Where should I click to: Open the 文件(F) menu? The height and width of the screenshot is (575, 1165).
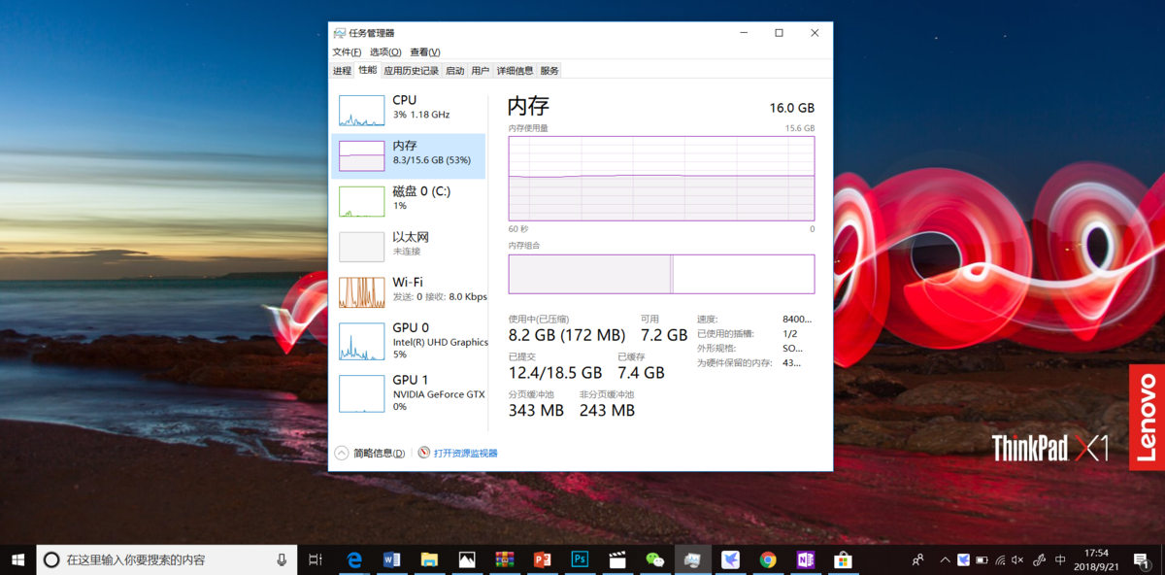click(347, 52)
